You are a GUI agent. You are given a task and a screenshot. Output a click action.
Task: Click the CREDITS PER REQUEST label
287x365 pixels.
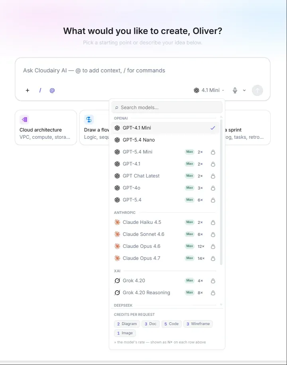pyautogui.click(x=134, y=315)
